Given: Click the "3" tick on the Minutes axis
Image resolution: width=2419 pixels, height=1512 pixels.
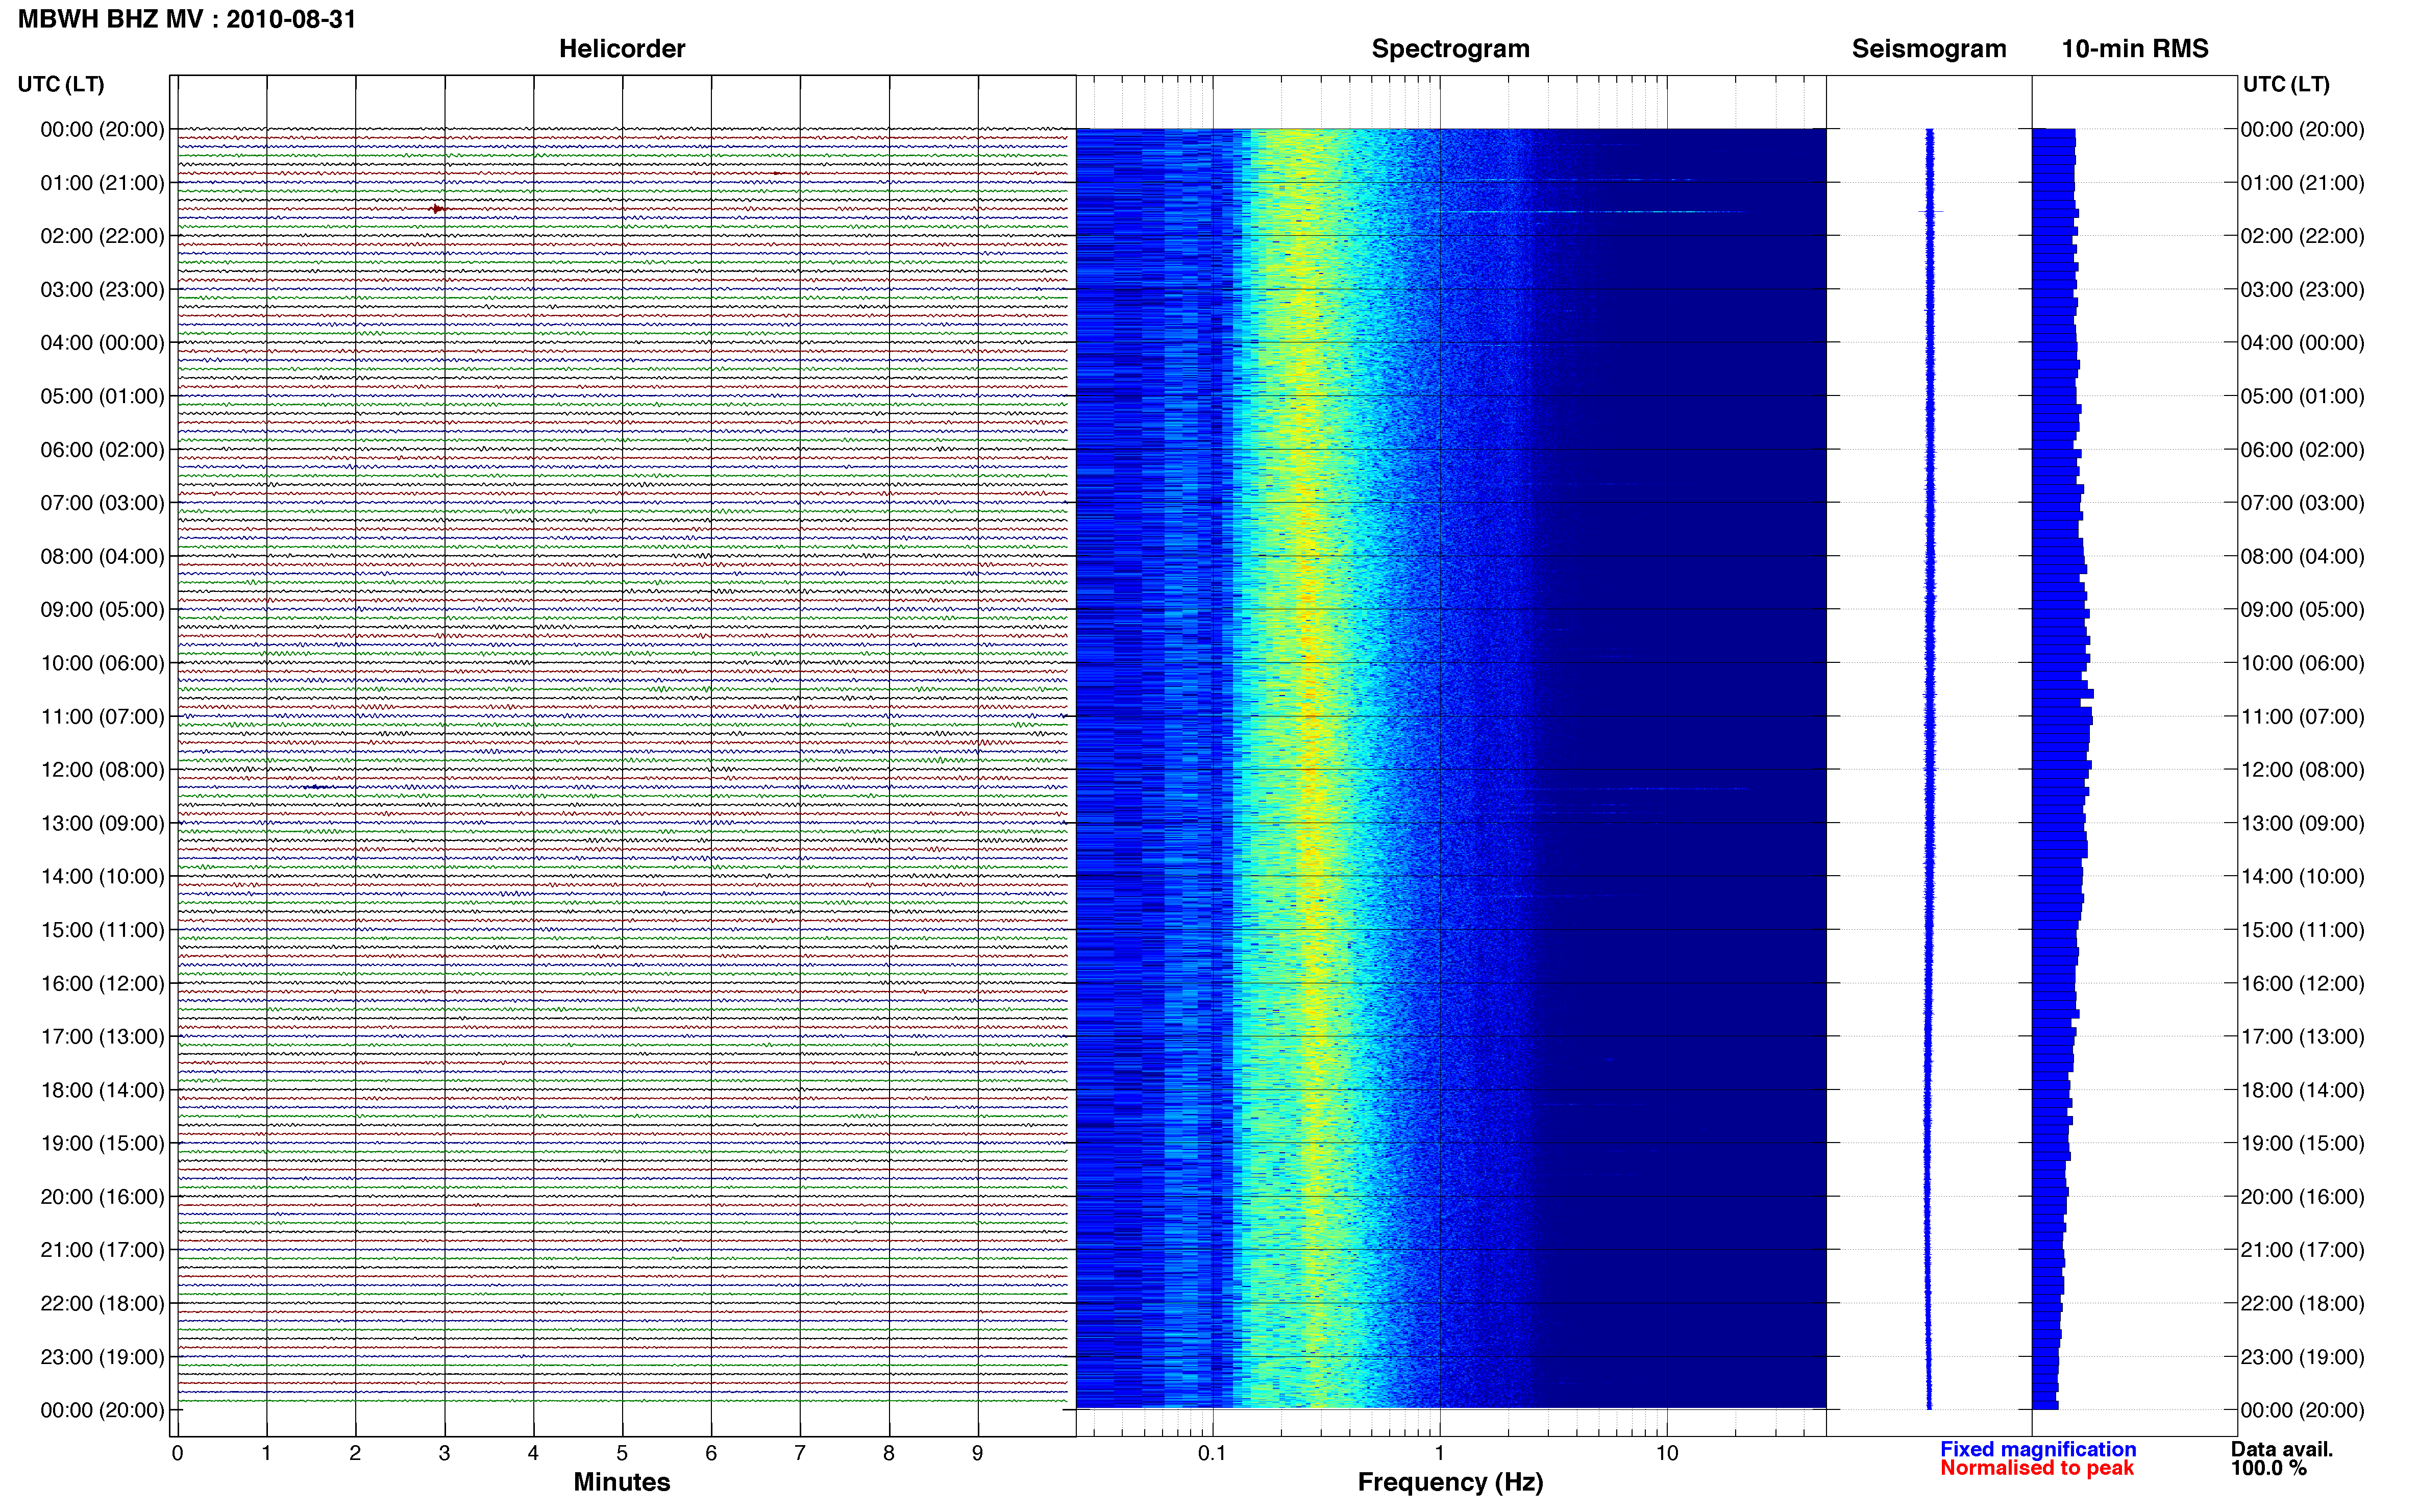Looking at the screenshot, I should click(444, 1453).
